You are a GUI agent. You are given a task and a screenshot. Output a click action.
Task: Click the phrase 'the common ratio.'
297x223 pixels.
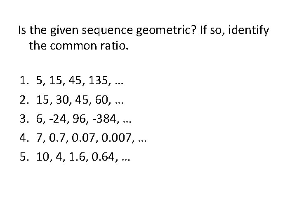tap(79, 46)
